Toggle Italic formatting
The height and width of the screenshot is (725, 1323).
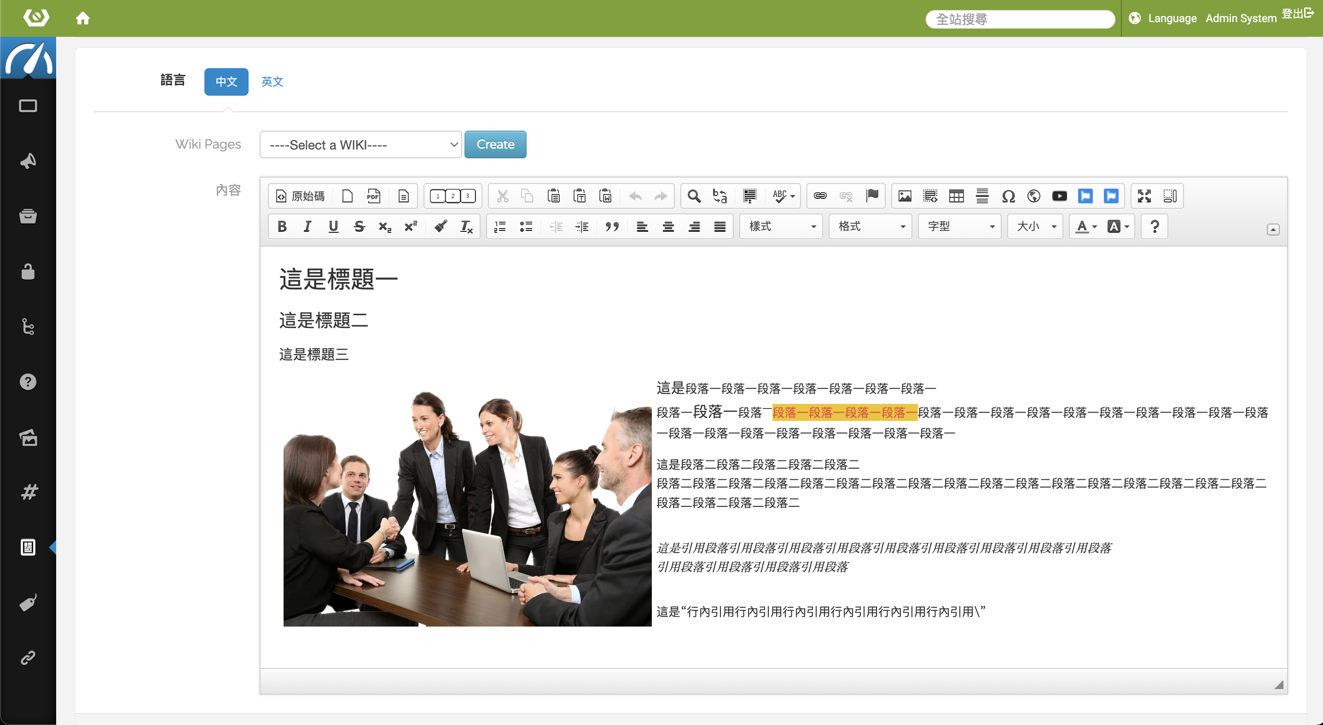307,226
